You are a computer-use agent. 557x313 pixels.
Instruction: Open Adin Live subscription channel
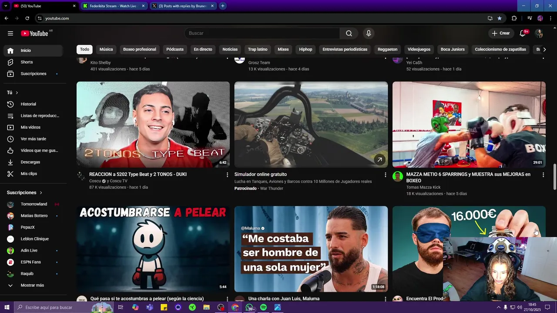coord(33,250)
